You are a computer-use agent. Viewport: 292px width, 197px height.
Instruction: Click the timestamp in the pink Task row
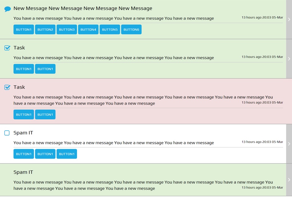tap(262, 103)
